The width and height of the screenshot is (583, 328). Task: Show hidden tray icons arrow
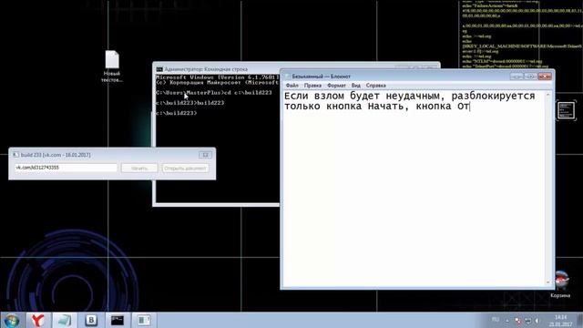click(507, 321)
